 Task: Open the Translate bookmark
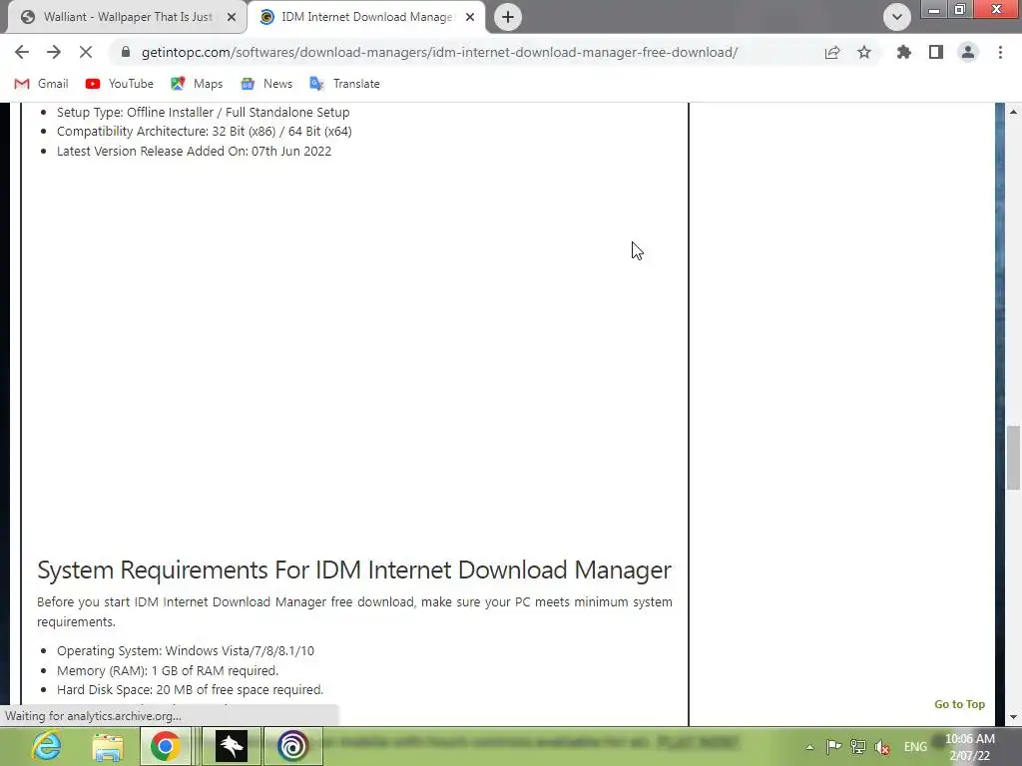click(x=344, y=84)
